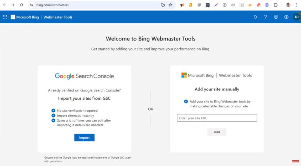The image size is (301, 166).
Task: Go back with the browser back arrow
Action: 5,5
